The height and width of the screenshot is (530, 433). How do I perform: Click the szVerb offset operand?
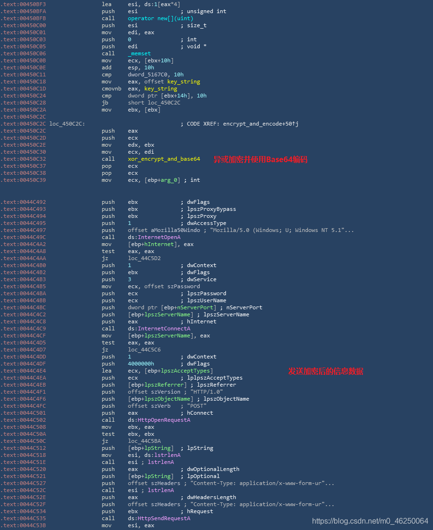click(x=161, y=406)
